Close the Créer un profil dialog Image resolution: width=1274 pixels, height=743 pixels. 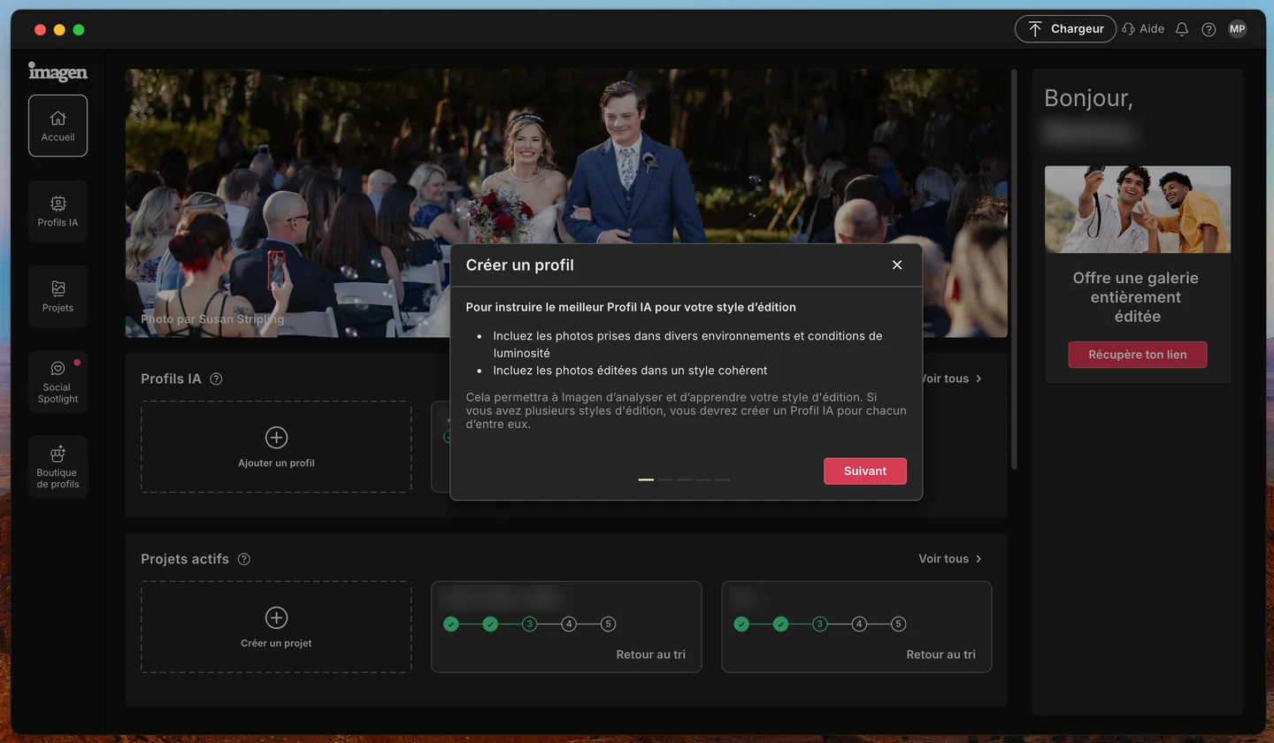pyautogui.click(x=897, y=265)
